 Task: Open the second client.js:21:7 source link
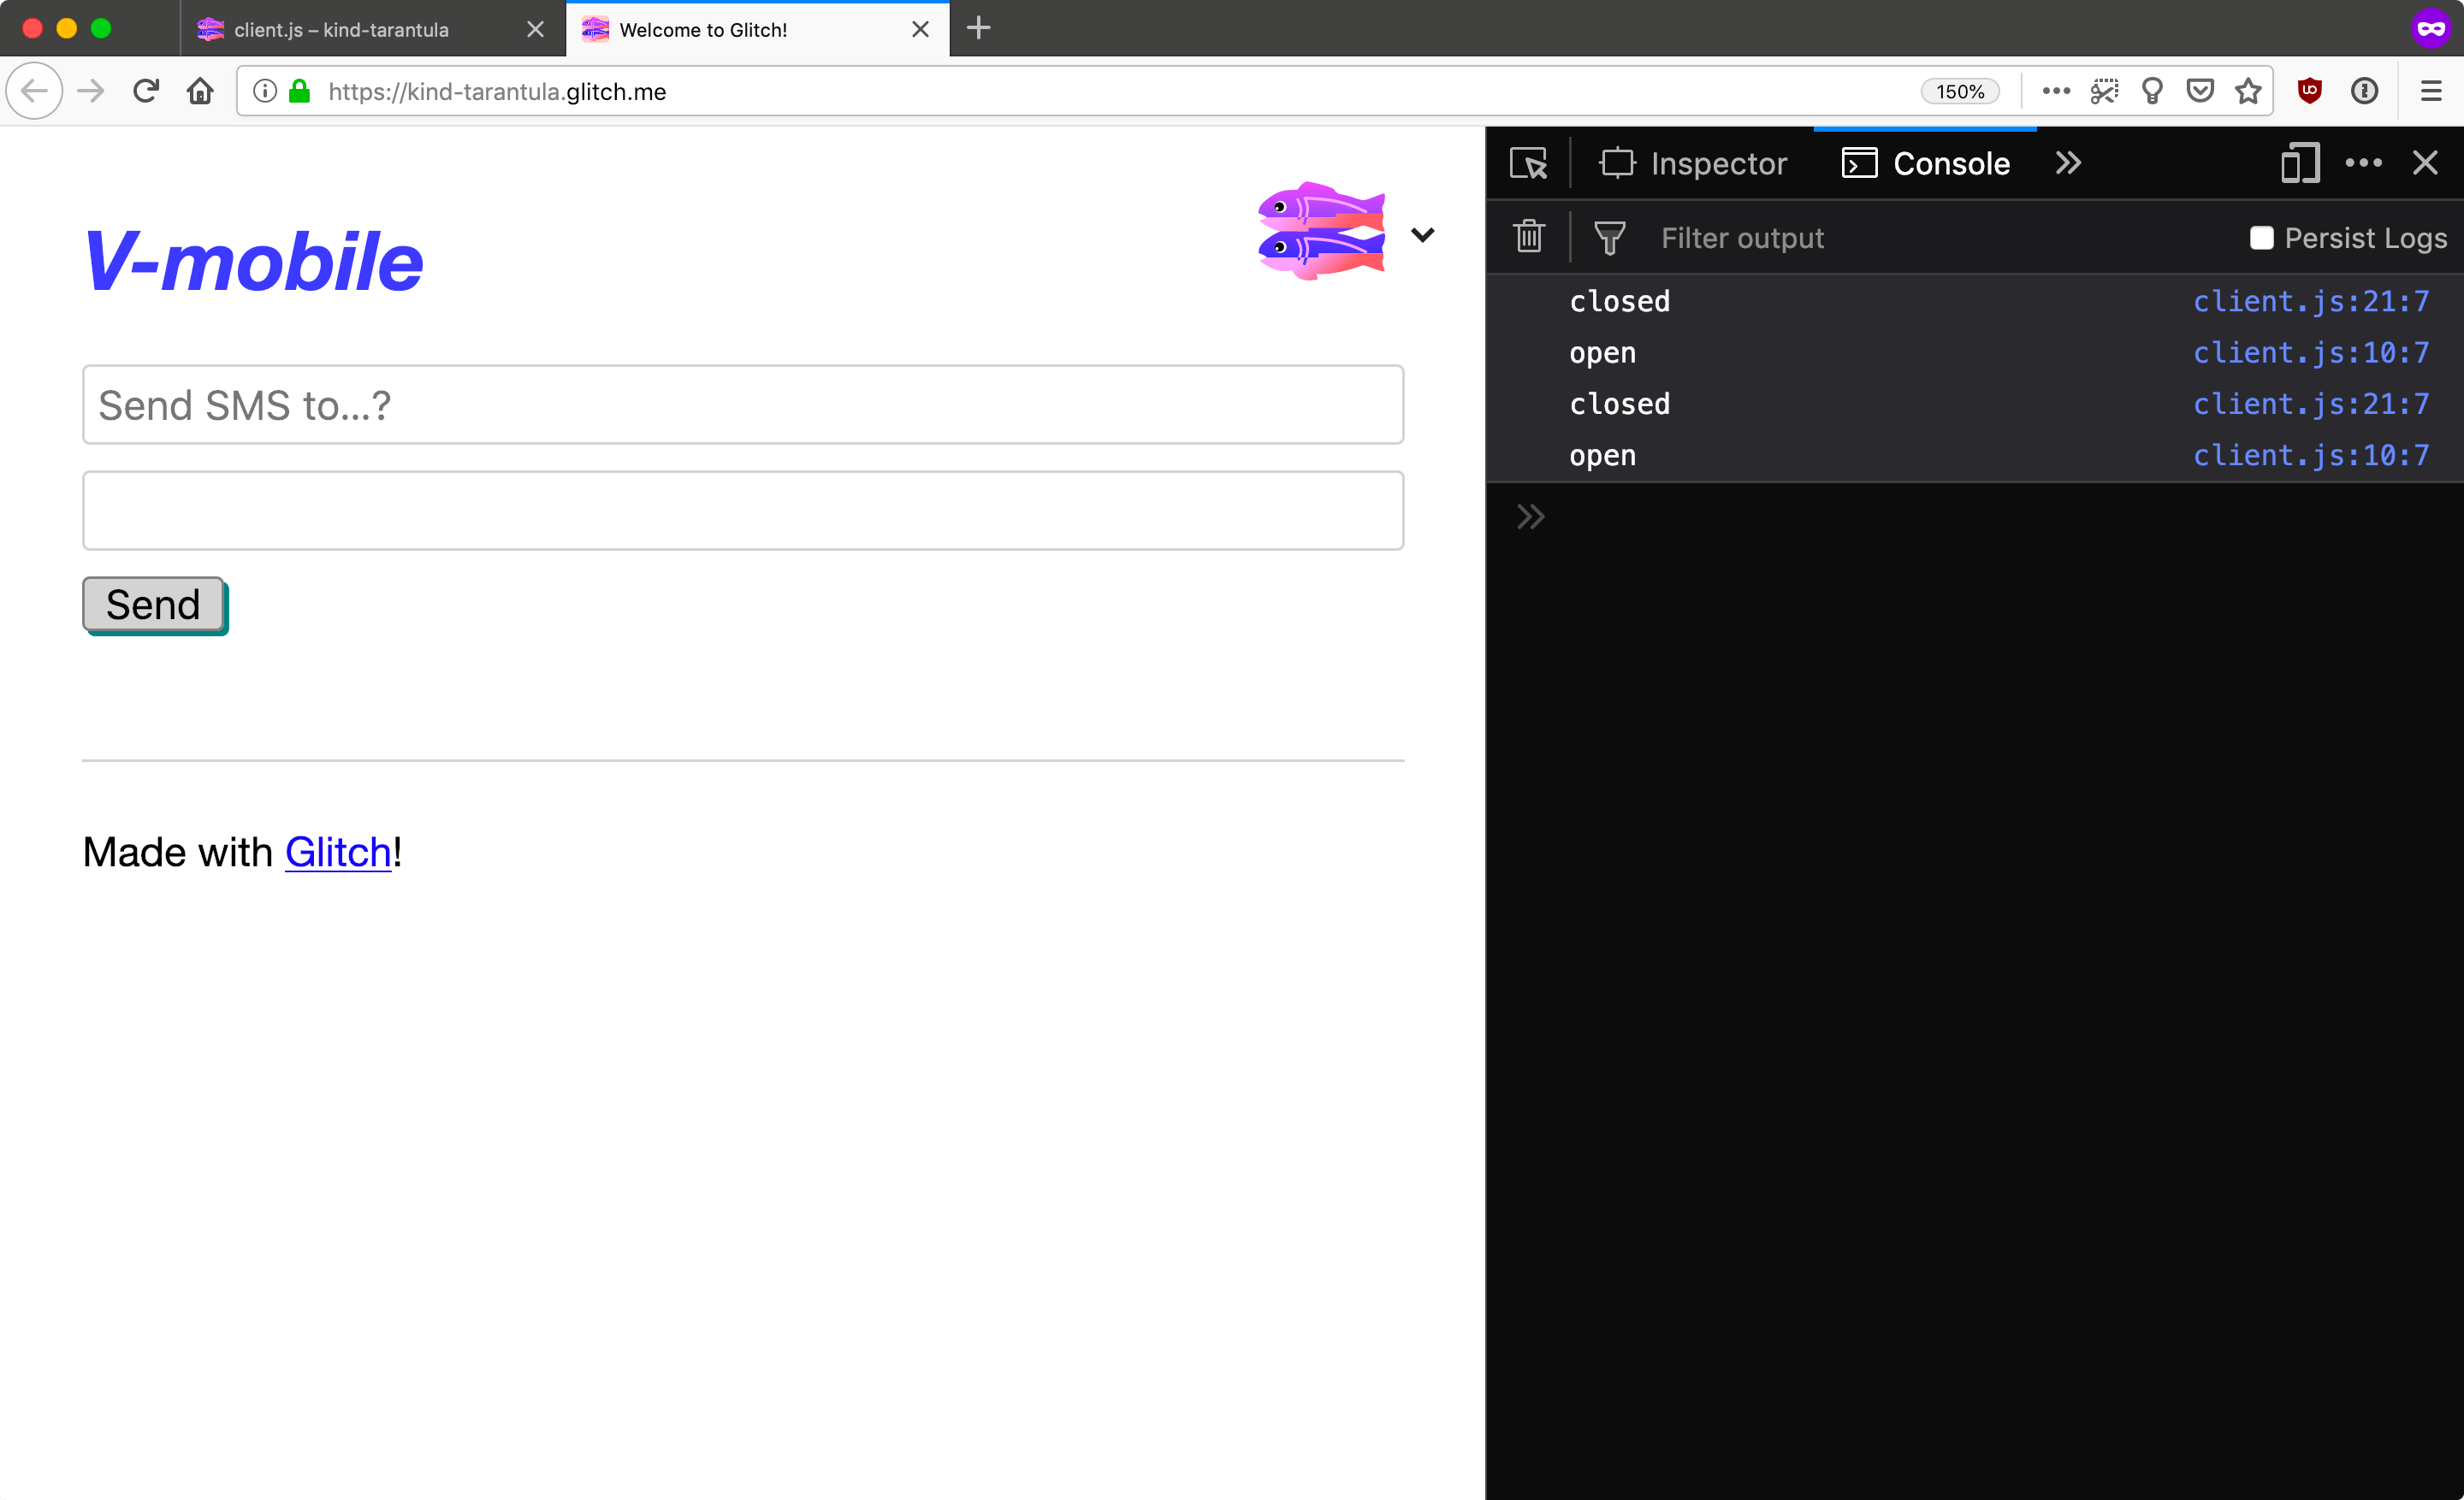tap(2310, 404)
